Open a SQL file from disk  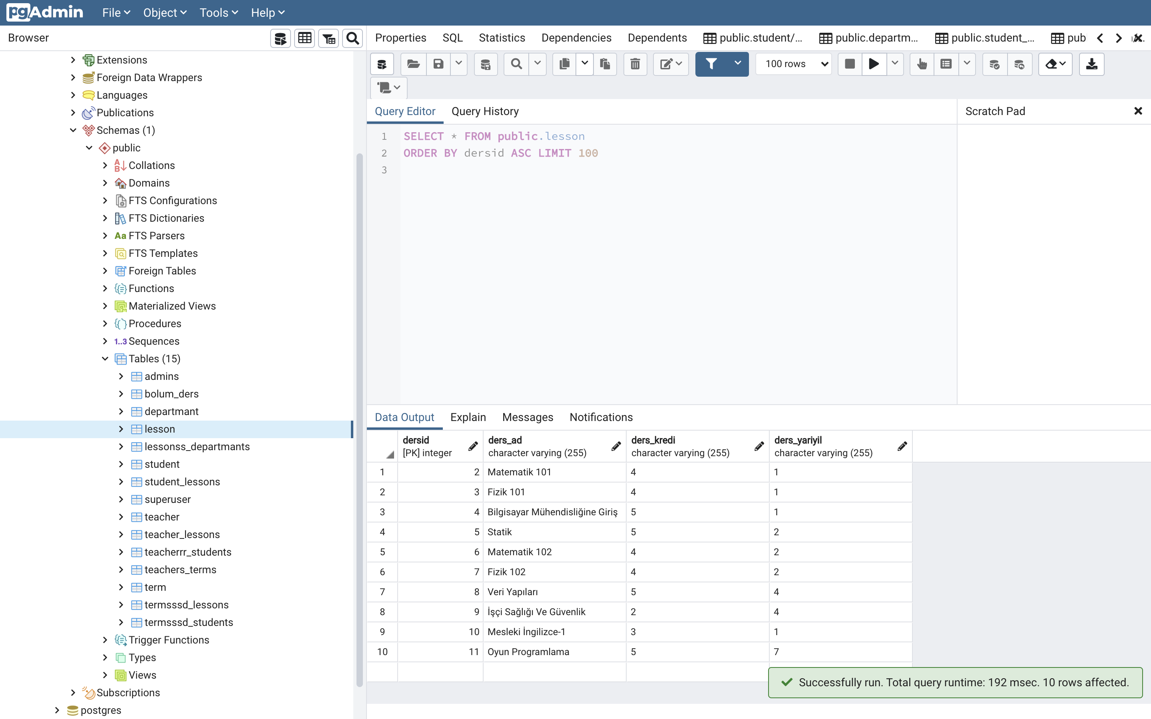(x=413, y=64)
